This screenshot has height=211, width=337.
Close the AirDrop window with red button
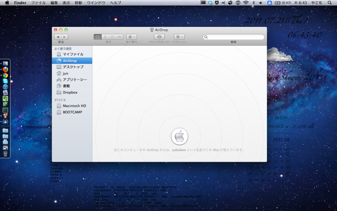click(x=56, y=30)
